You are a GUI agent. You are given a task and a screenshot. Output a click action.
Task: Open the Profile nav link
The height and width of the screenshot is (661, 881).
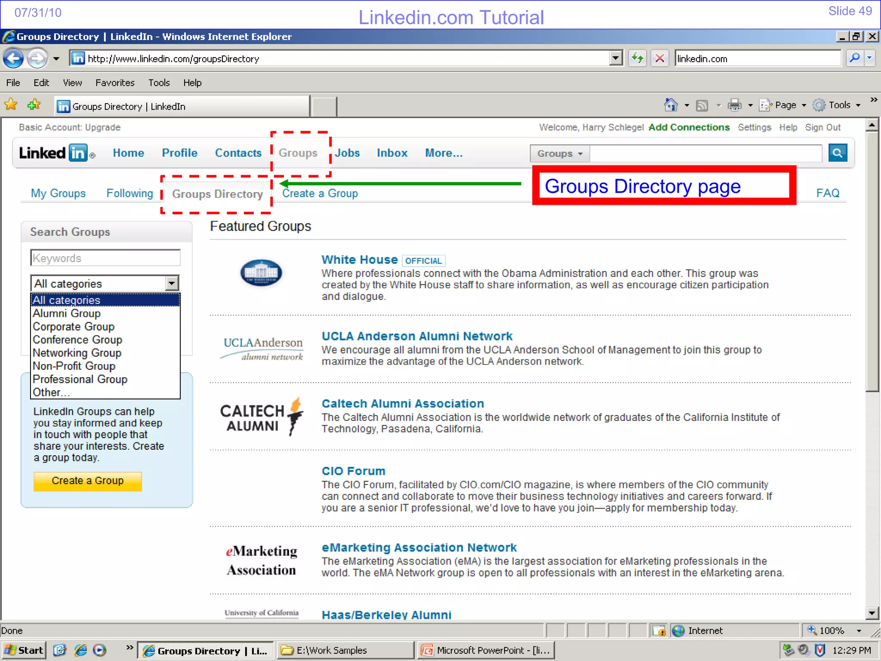(179, 153)
